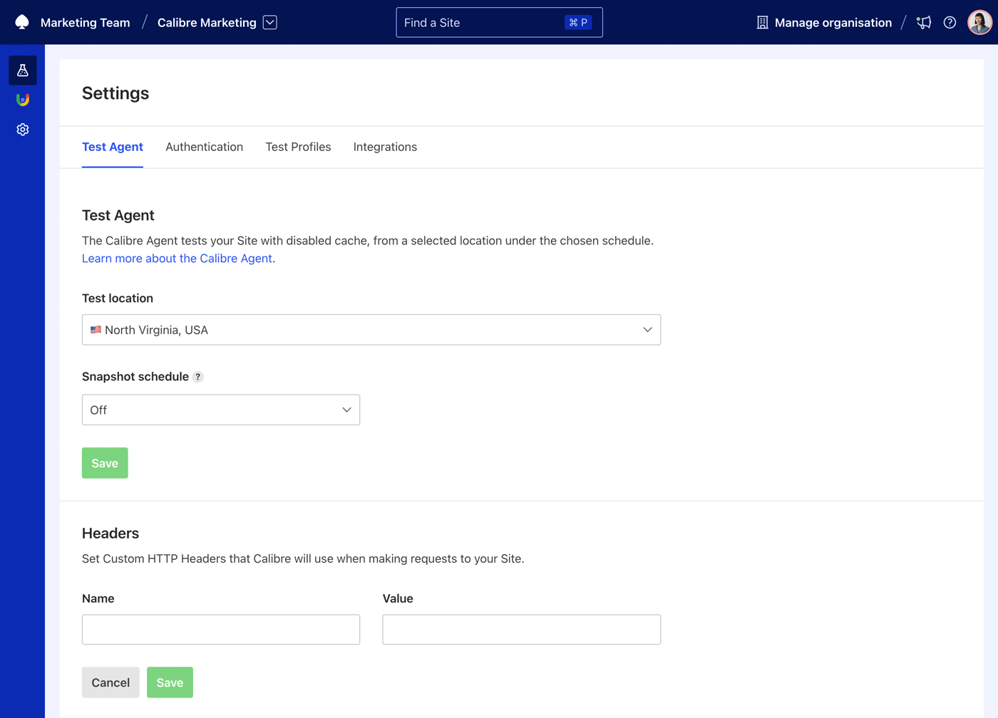
Task: Go to the Integrations tab
Action: tap(385, 147)
